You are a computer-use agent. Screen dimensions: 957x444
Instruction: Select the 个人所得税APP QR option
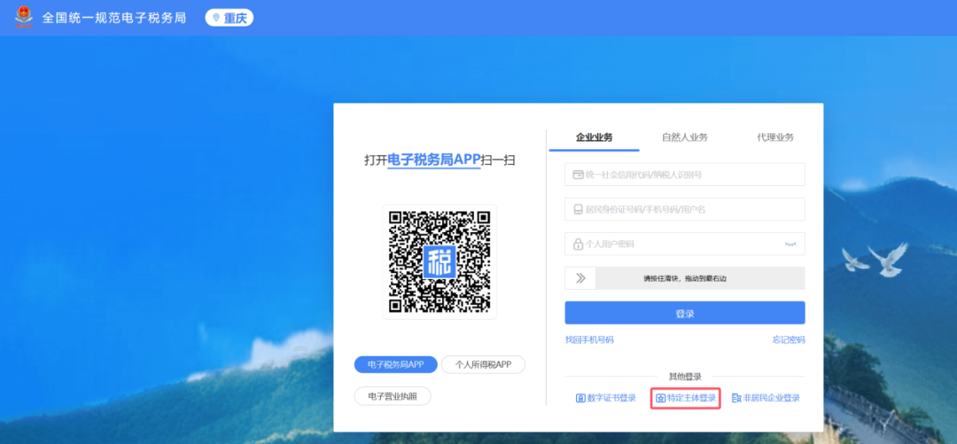[483, 364]
